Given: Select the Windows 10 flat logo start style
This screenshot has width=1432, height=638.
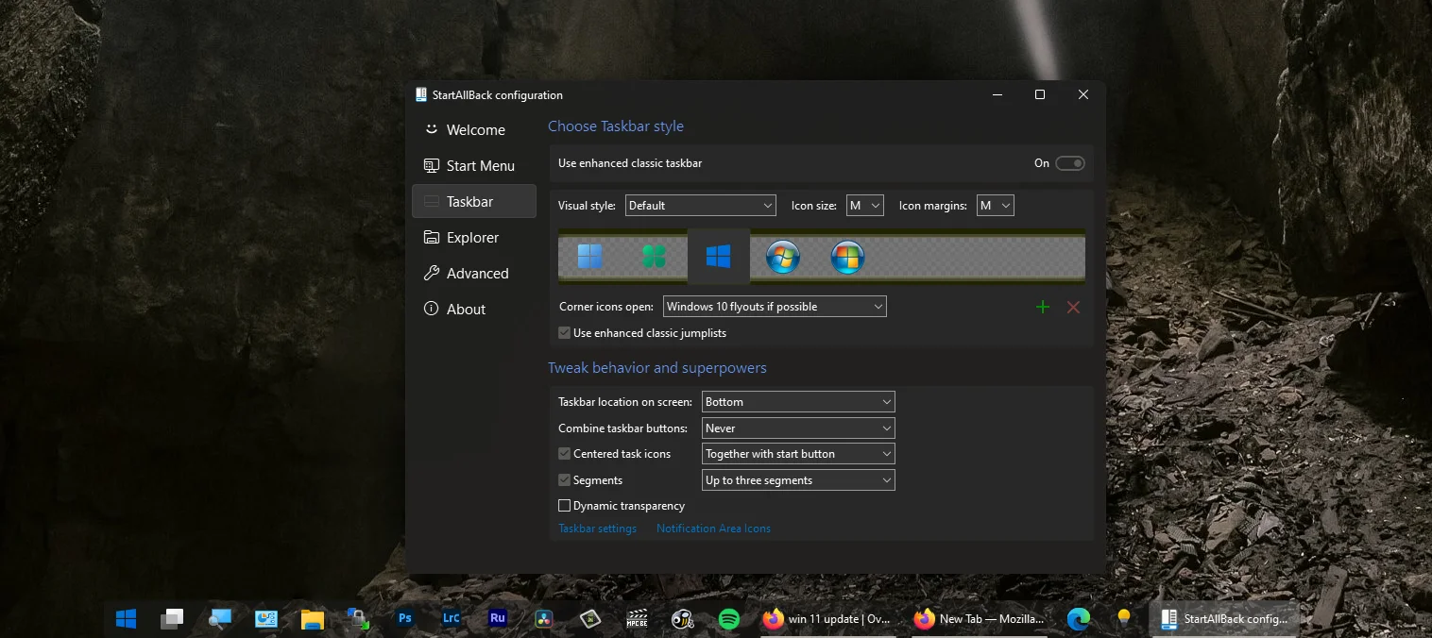Looking at the screenshot, I should [719, 257].
